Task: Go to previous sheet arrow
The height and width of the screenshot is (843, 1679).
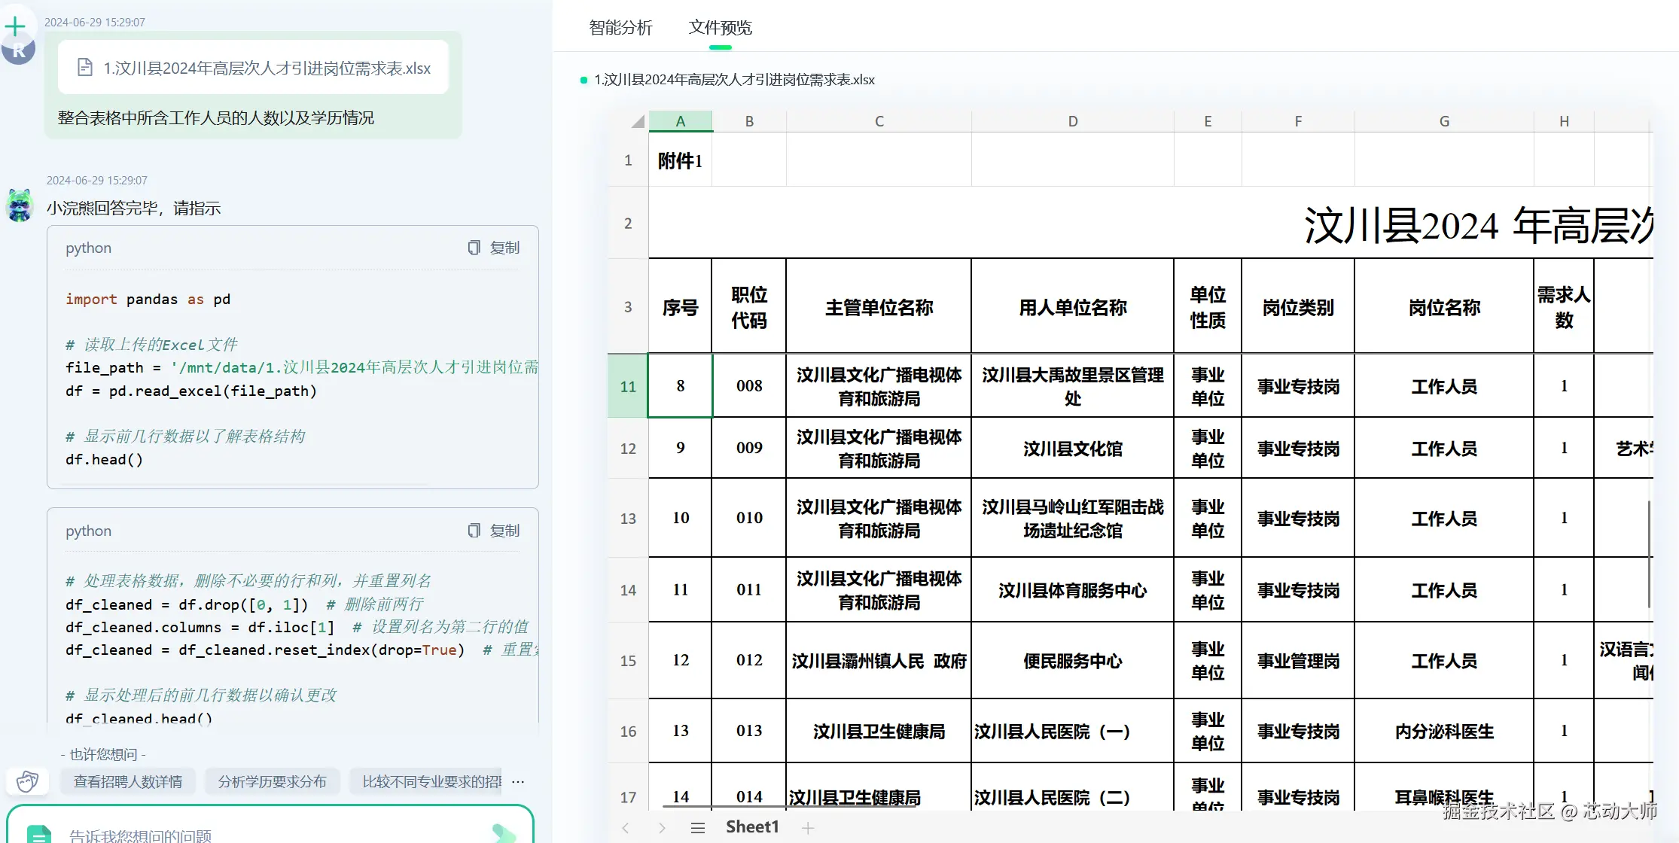Action: point(626,828)
